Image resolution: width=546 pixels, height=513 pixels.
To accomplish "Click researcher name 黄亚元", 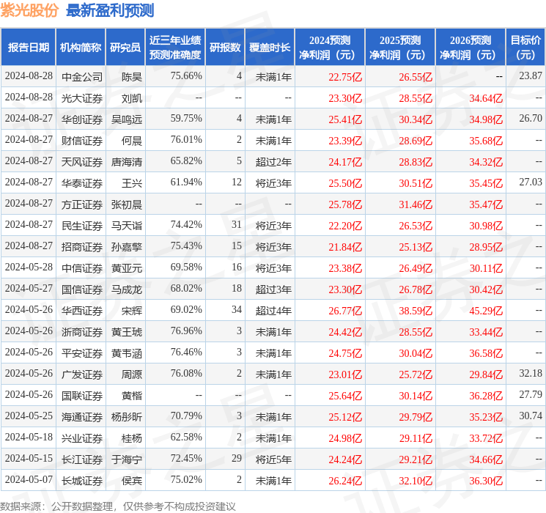I will (127, 268).
